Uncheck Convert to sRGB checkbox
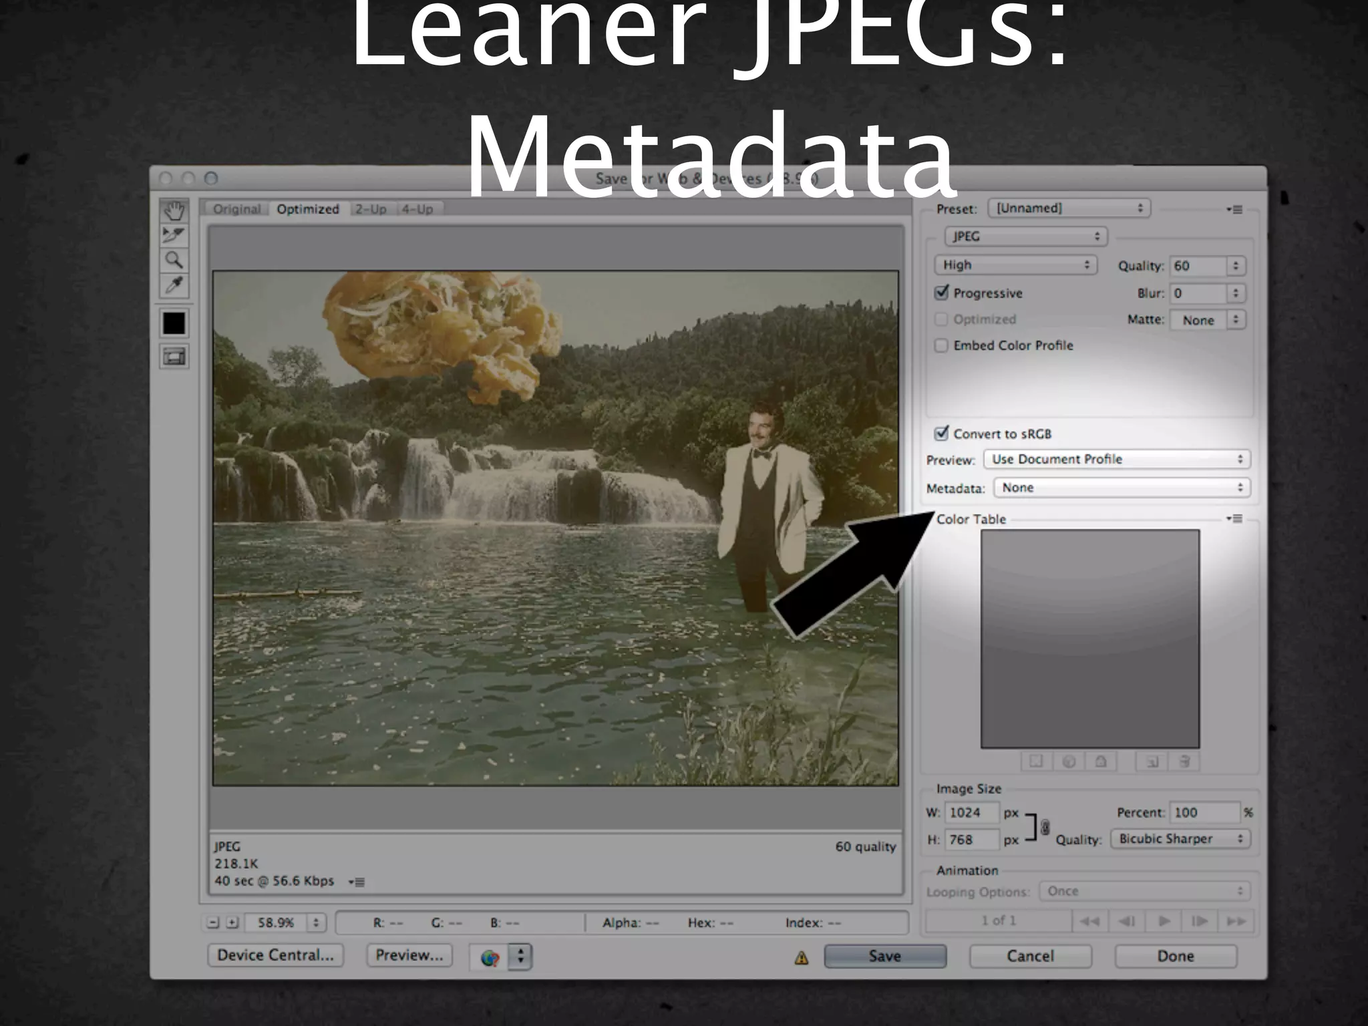Image resolution: width=1368 pixels, height=1026 pixels. click(942, 434)
